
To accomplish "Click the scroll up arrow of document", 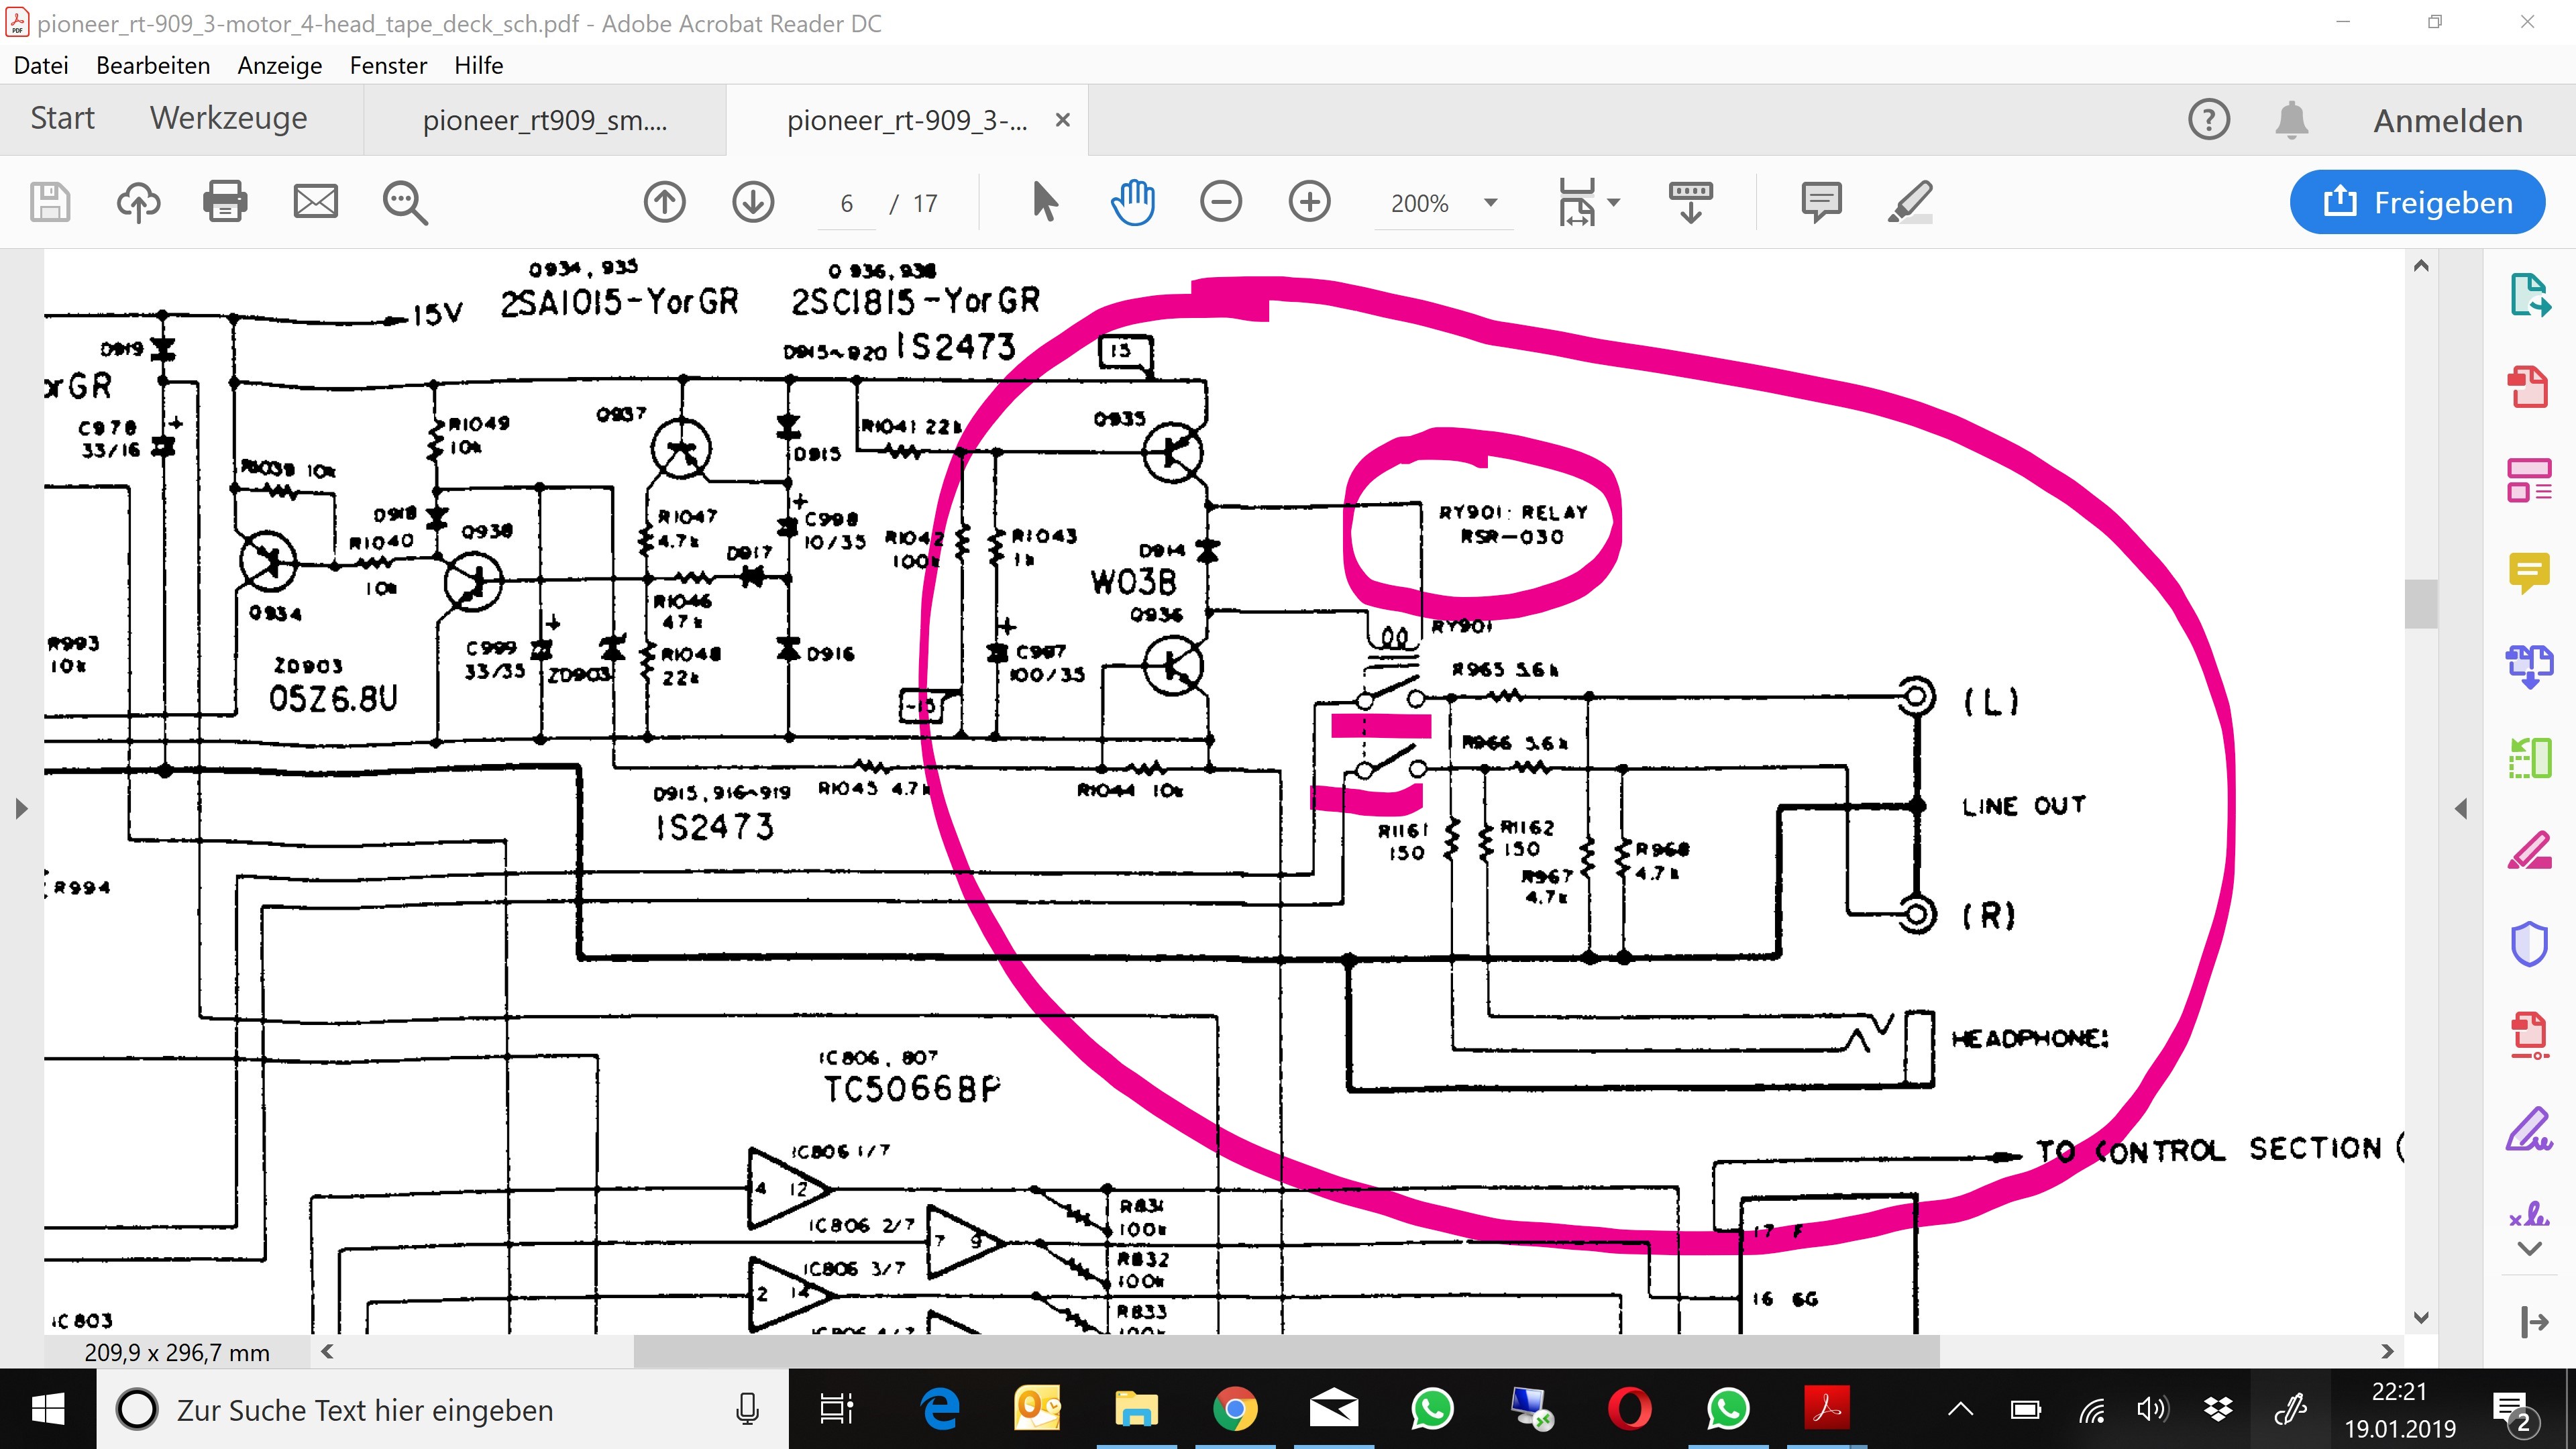I will (2421, 266).
